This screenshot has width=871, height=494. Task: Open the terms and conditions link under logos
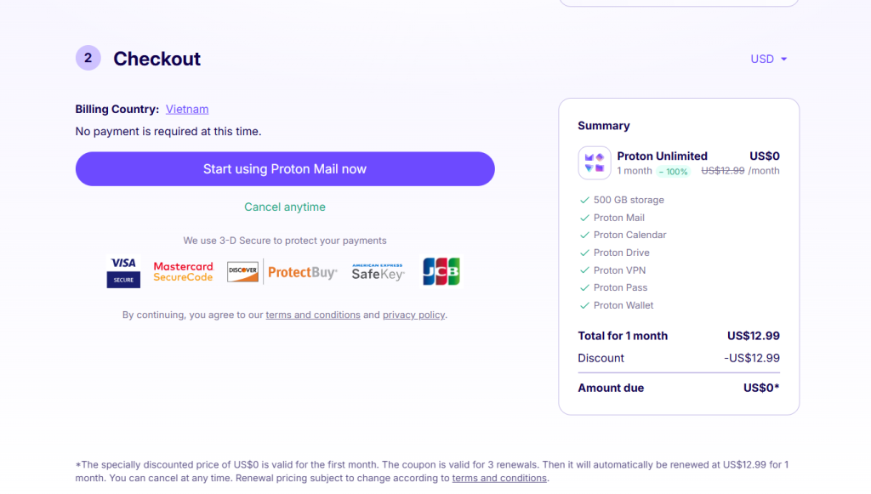tap(313, 315)
